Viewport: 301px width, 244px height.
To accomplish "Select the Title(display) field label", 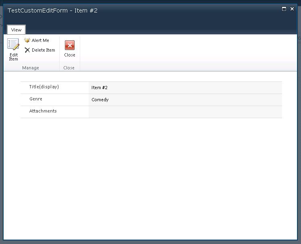I will tap(44, 87).
